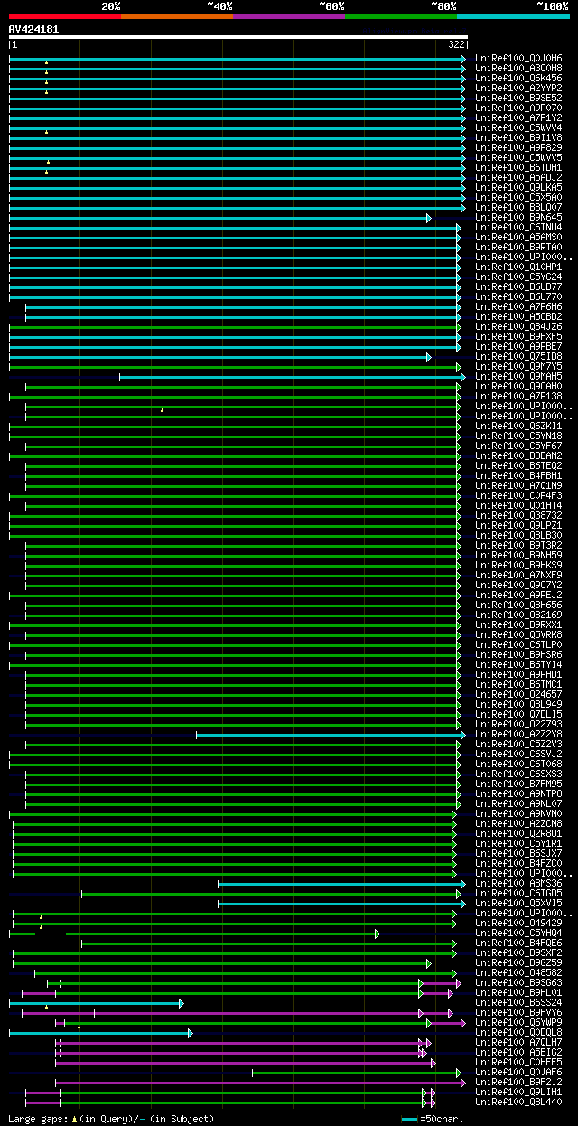
Task: Choose the UniRef100_Q9LKA5 entry
Action: click(518, 187)
